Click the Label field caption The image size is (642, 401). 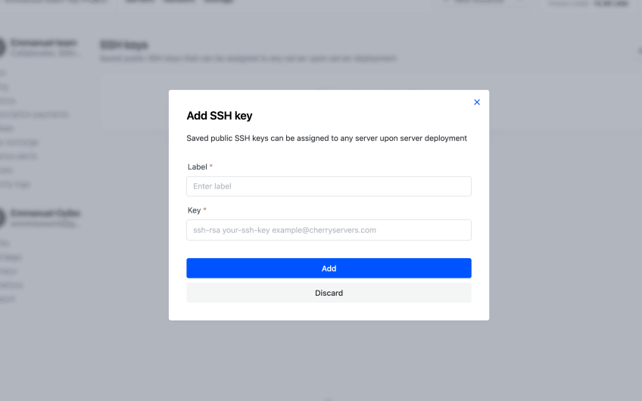[x=198, y=167]
